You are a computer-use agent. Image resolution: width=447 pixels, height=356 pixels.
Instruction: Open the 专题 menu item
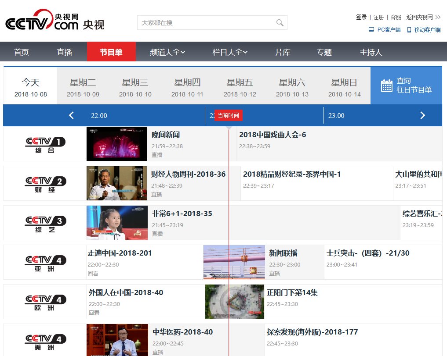324,51
